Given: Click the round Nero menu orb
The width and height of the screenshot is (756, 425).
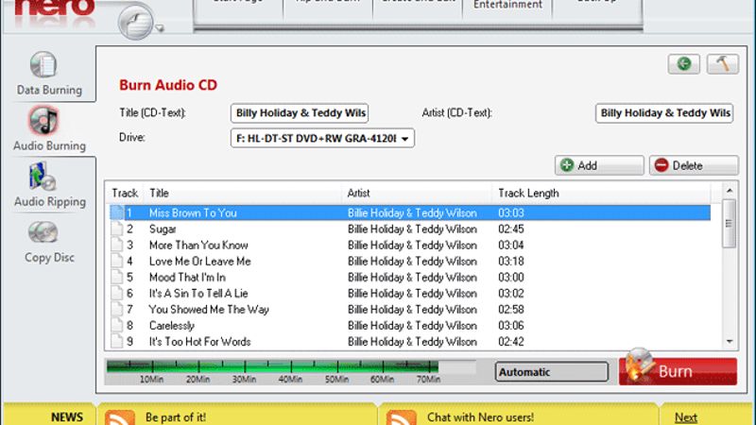Looking at the screenshot, I should (x=135, y=23).
